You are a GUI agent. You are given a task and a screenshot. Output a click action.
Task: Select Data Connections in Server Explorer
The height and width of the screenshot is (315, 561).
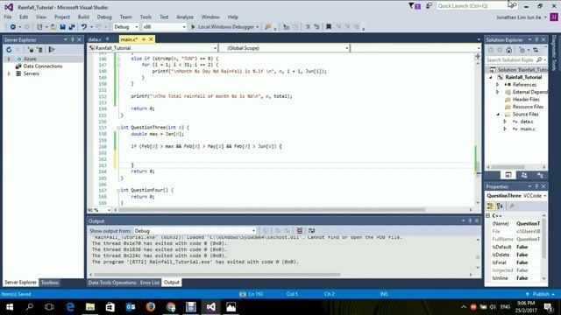point(43,66)
